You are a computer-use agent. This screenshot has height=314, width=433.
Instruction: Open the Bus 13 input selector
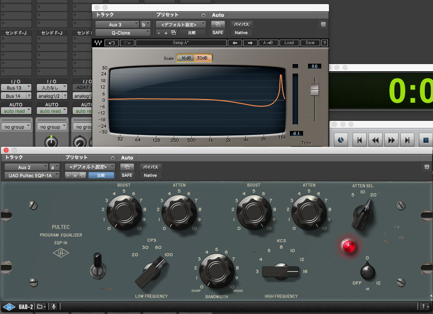(x=16, y=88)
